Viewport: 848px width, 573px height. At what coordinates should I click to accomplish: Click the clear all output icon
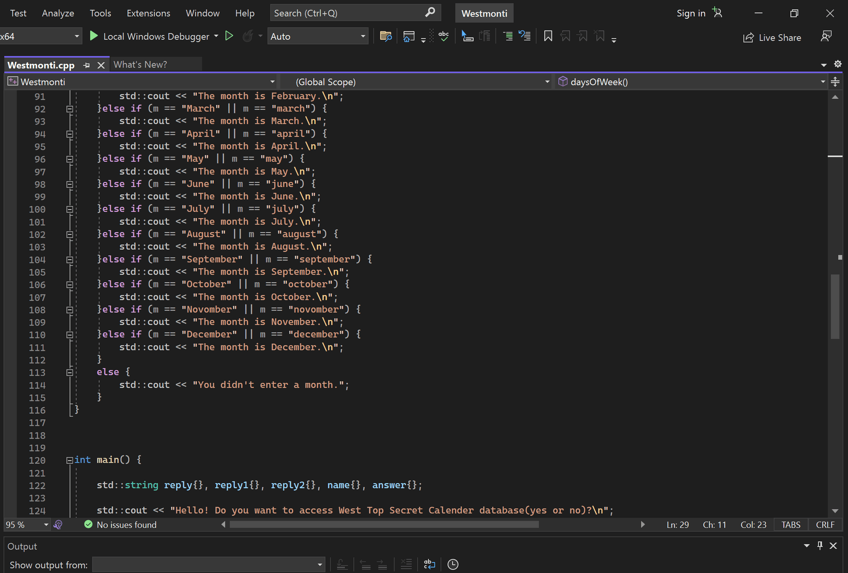(x=406, y=564)
